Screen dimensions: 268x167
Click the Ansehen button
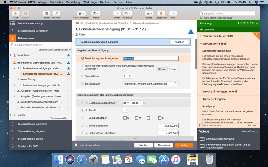click(179, 42)
